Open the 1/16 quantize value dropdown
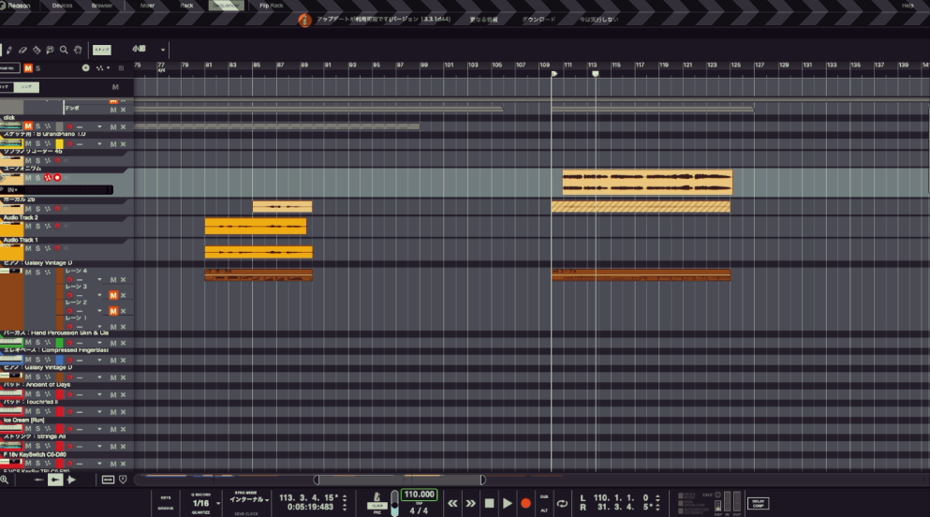 (x=200, y=503)
